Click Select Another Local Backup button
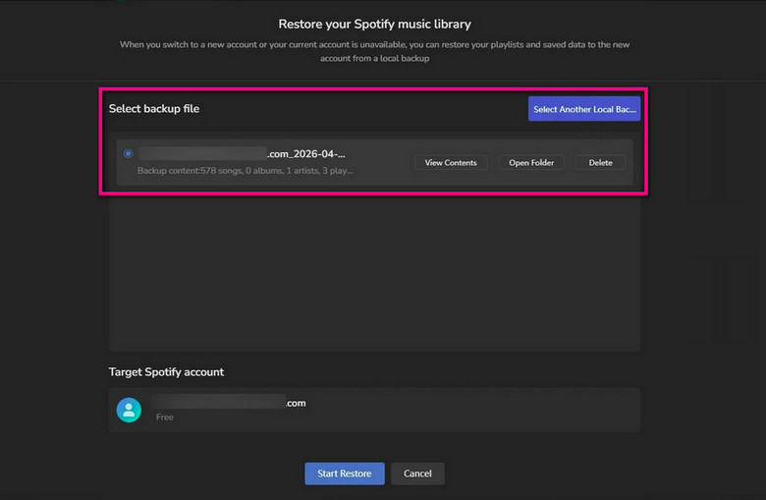766x500 pixels. [584, 109]
